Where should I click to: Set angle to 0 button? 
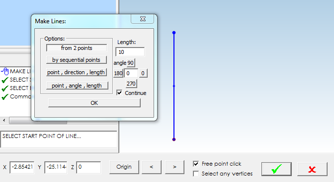[143, 73]
